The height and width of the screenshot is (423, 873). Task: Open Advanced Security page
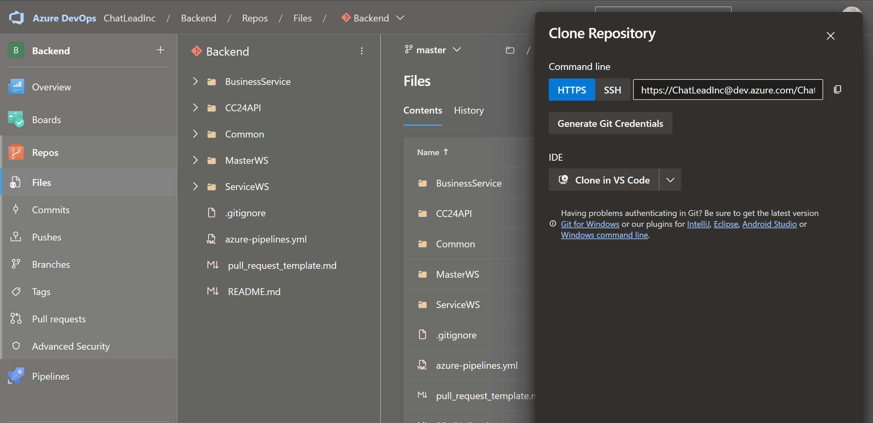coord(71,346)
